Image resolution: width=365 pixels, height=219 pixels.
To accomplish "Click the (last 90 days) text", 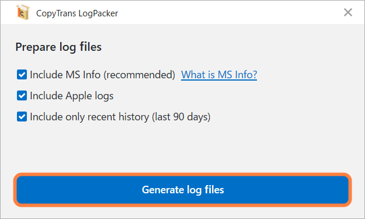I will [181, 117].
